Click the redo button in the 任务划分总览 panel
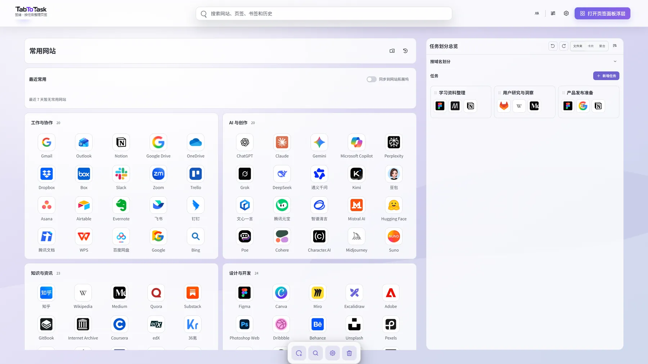 tap(564, 46)
